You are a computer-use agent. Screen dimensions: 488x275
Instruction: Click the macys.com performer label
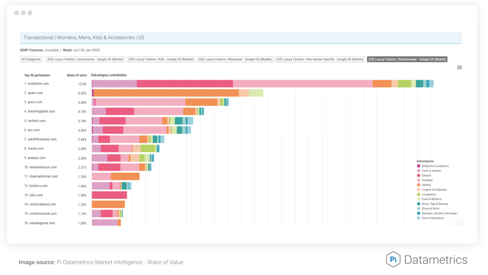[x=34, y=149]
